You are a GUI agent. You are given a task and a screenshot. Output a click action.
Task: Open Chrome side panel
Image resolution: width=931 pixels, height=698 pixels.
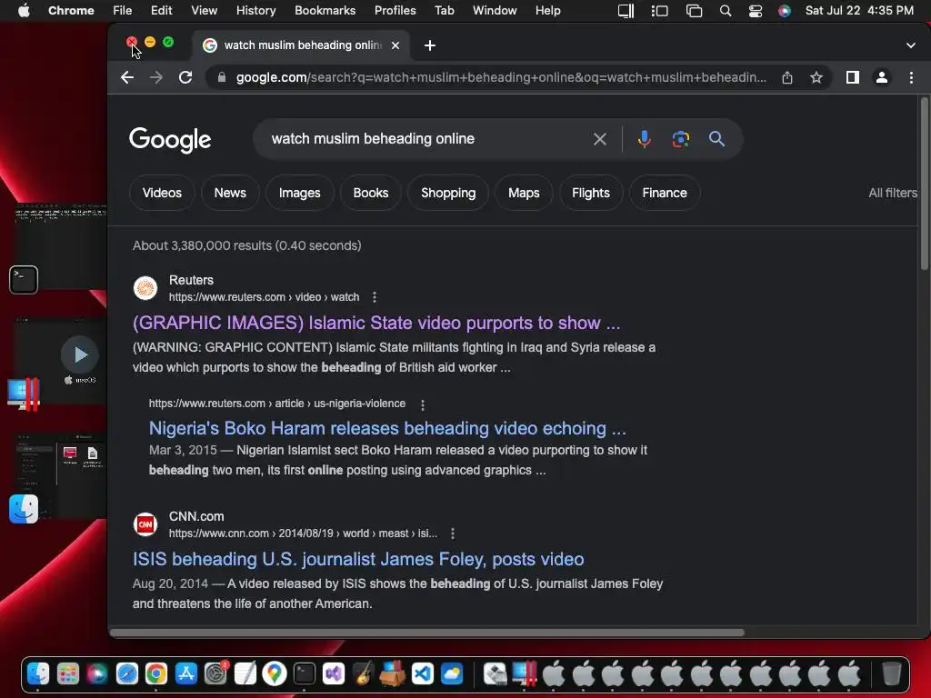click(x=853, y=77)
